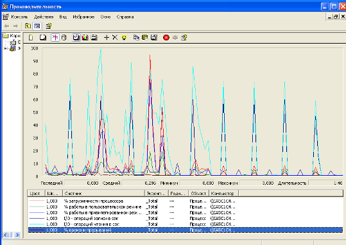Delete selected counter with the X icon
Image resolution: width=346 pixels, height=245 pixels.
pyautogui.click(x=115, y=37)
